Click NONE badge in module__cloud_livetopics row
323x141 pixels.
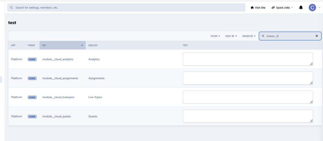coord(32,97)
